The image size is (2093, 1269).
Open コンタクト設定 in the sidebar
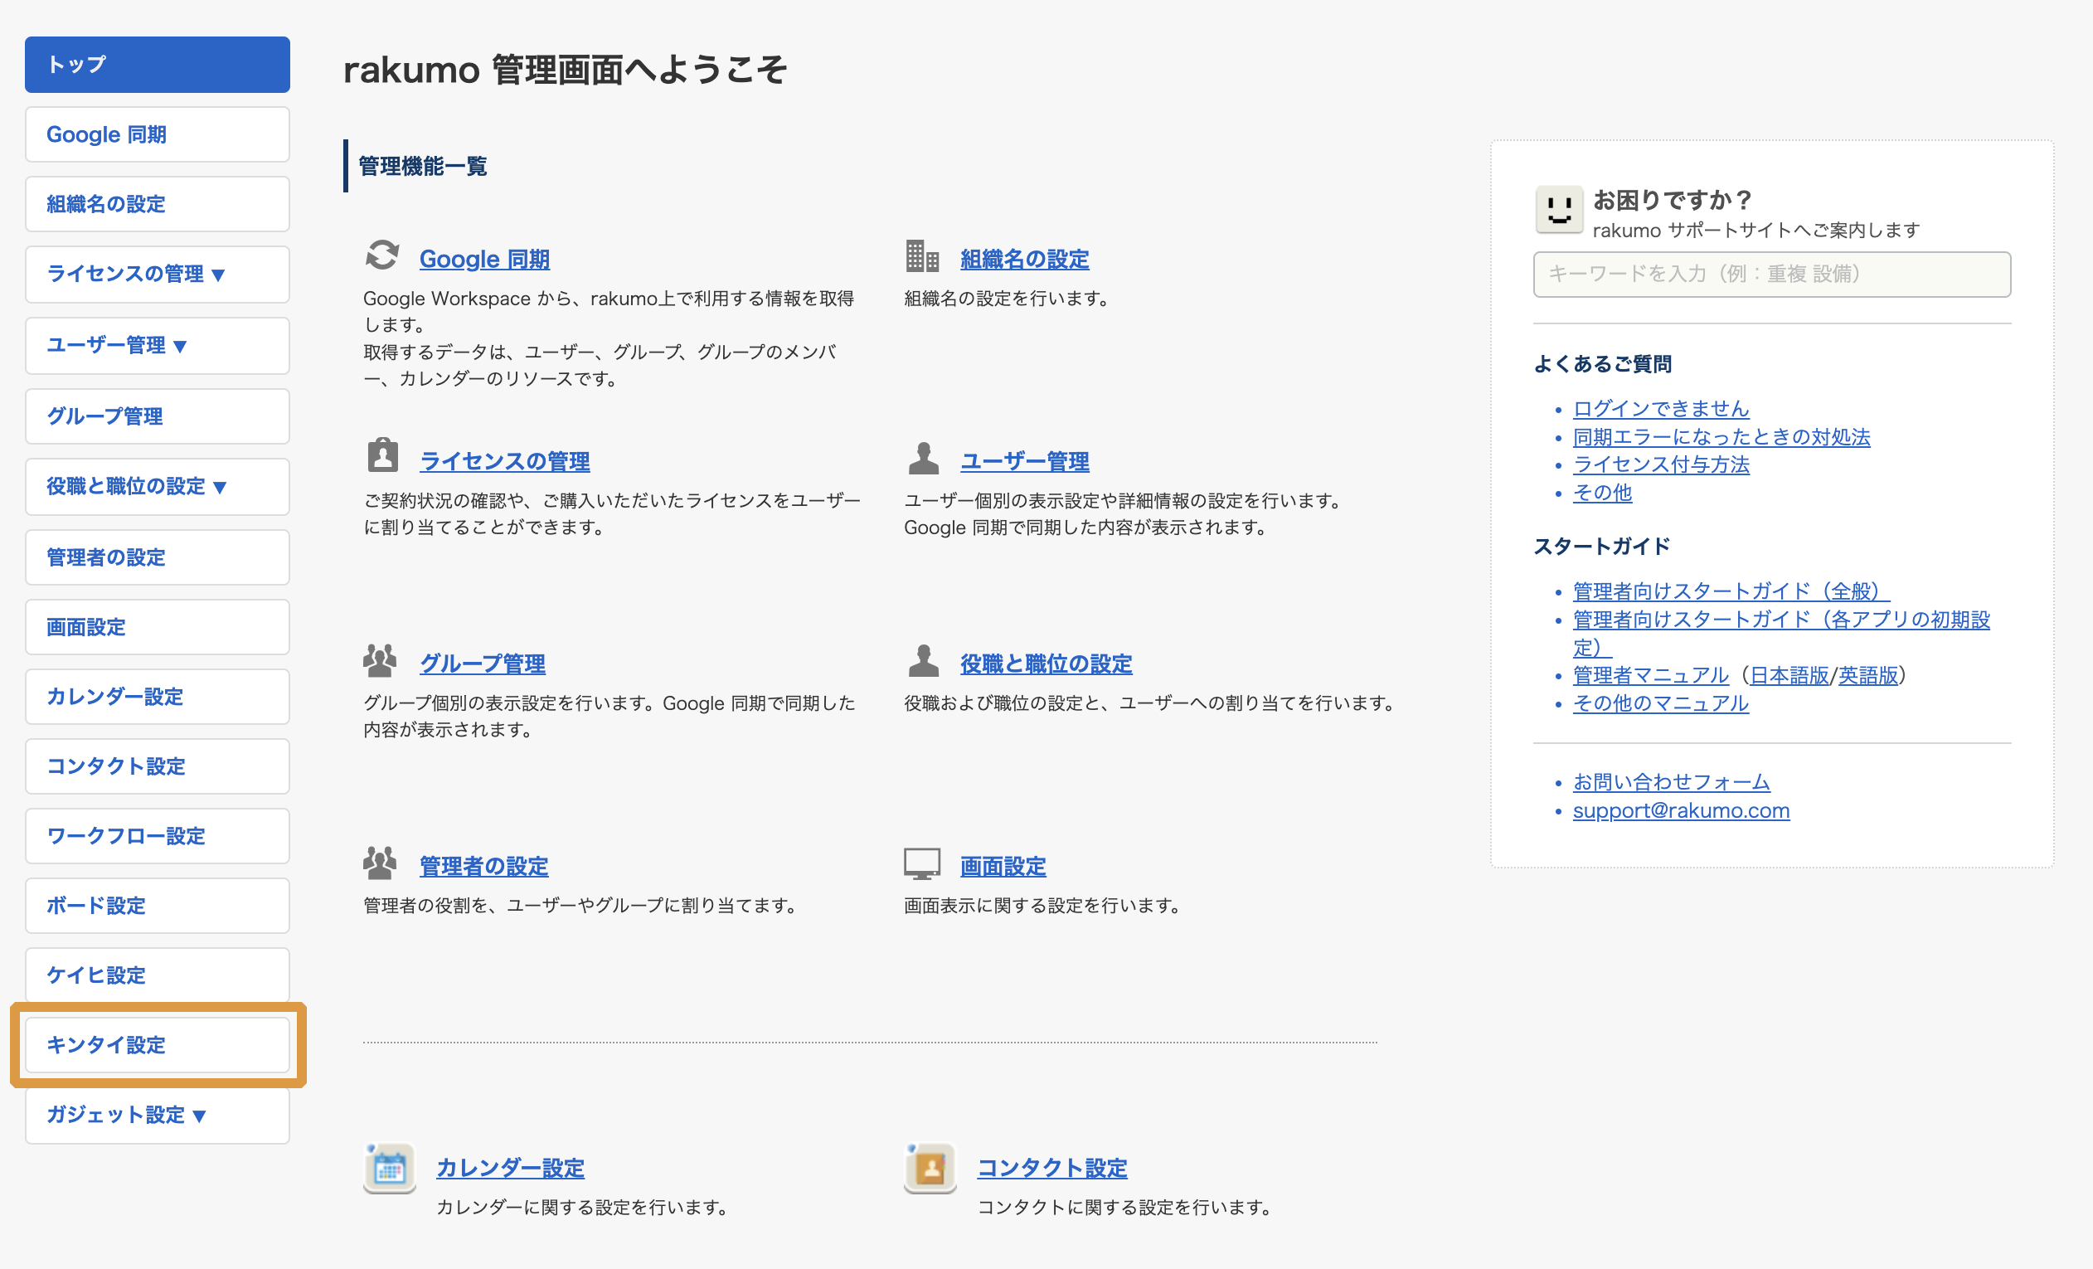(x=158, y=766)
